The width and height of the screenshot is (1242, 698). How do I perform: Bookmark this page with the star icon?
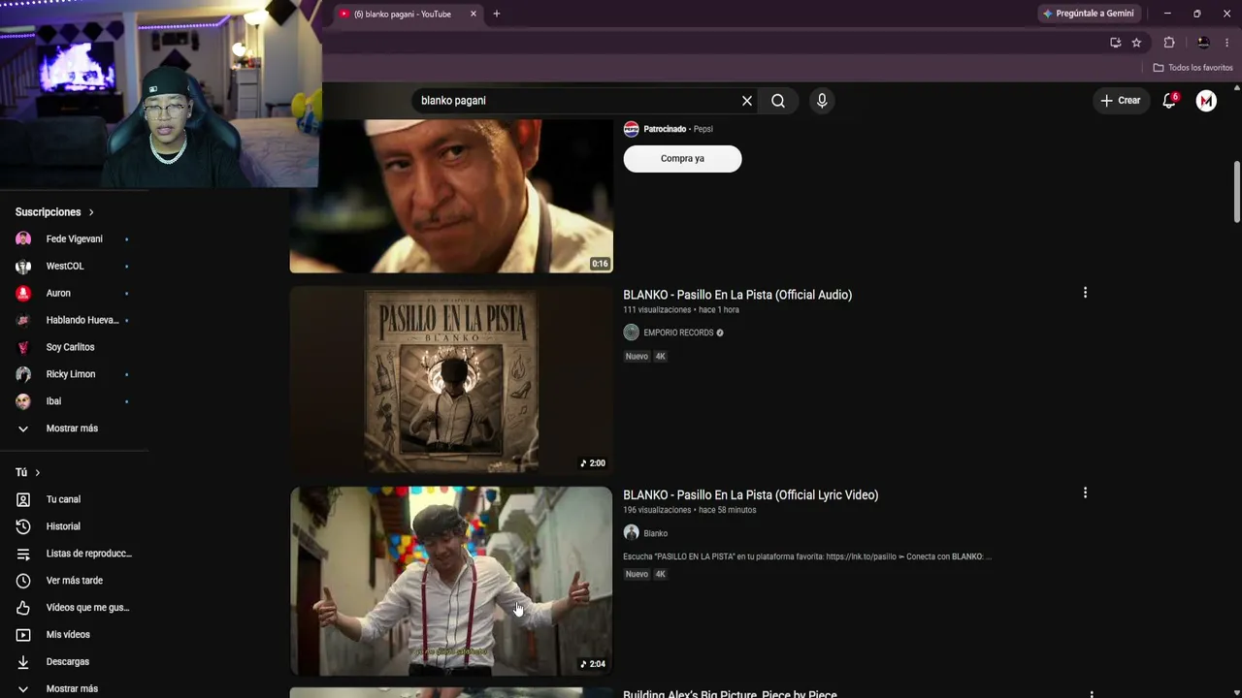(x=1136, y=43)
